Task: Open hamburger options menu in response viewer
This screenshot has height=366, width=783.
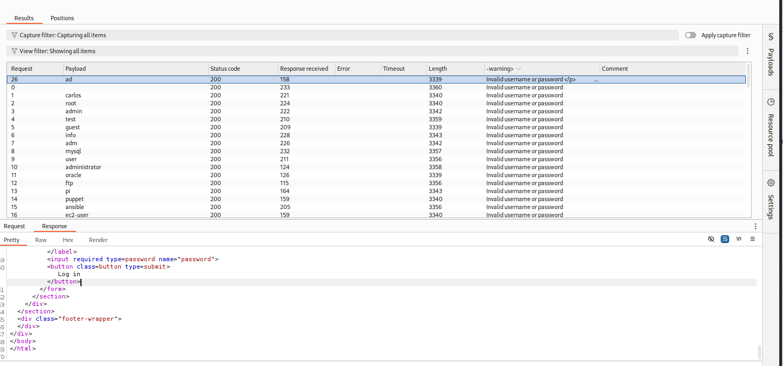Action: (752, 239)
